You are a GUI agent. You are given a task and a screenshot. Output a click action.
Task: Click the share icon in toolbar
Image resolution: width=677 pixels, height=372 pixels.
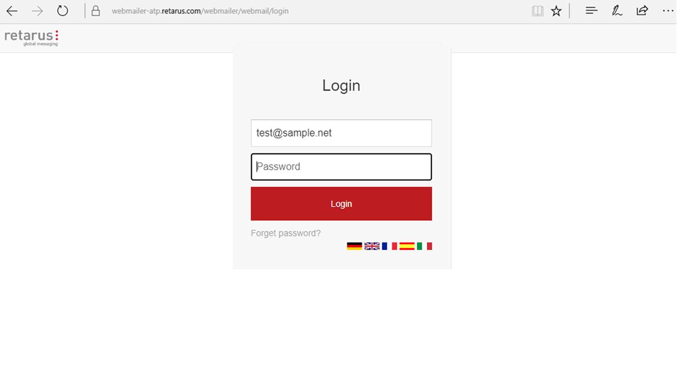click(x=642, y=10)
